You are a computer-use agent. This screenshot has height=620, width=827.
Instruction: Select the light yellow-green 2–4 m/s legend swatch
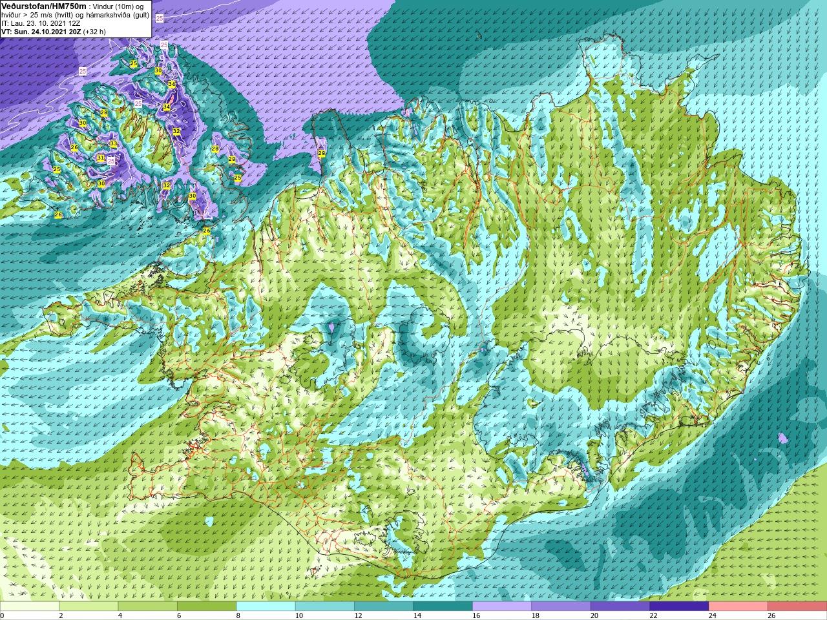(89, 607)
